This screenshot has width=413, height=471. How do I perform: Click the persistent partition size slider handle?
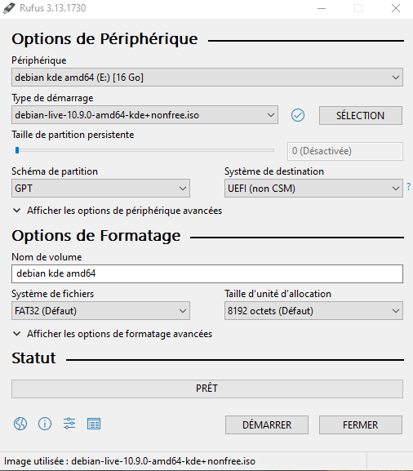click(17, 150)
